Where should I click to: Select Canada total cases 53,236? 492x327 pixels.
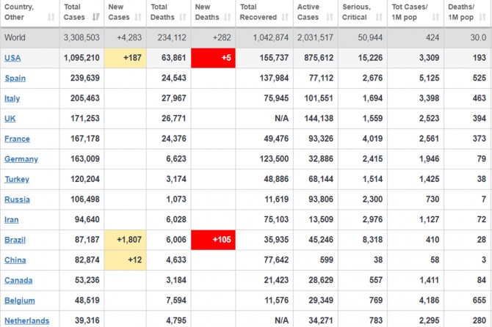point(87,280)
